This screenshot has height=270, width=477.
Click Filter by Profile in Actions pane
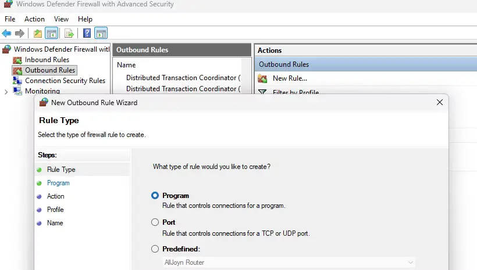coord(296,92)
